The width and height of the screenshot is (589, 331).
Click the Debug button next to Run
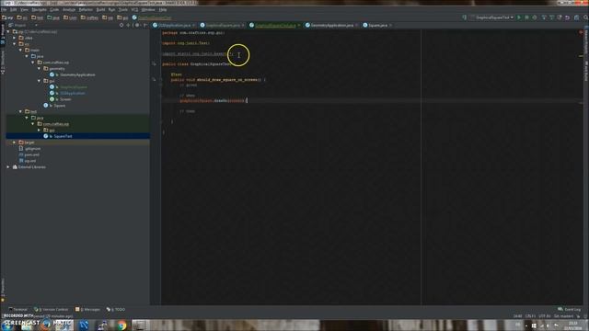coord(526,17)
